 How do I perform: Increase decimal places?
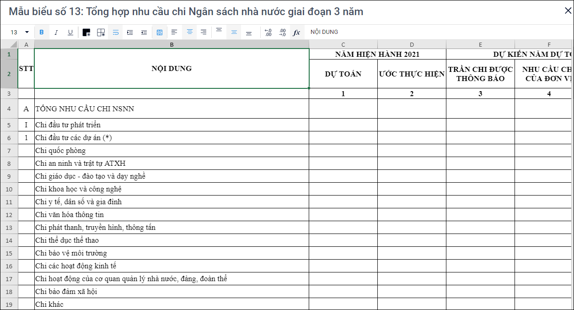[282, 32]
